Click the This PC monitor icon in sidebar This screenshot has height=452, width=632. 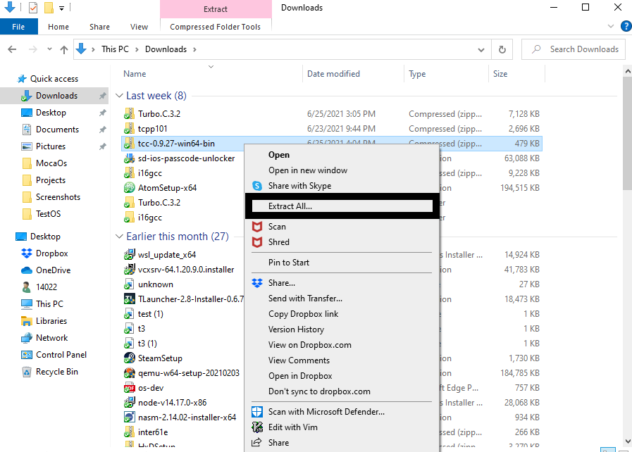pos(27,303)
